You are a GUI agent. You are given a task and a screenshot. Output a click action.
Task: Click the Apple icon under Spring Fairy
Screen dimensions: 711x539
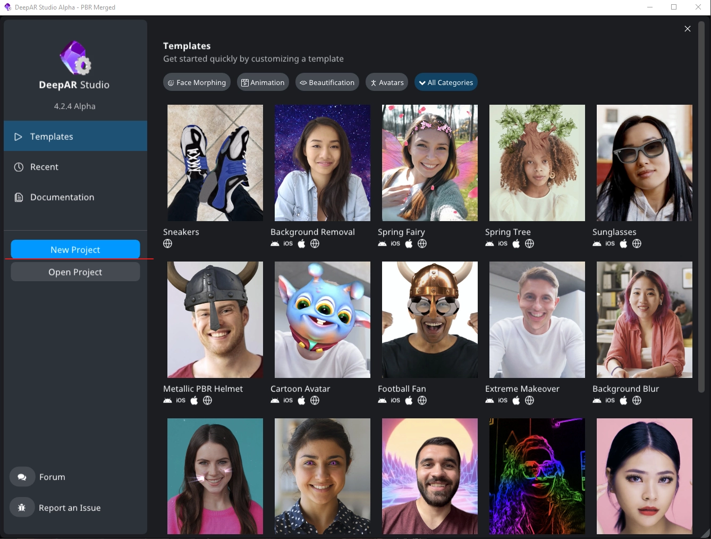pyautogui.click(x=409, y=243)
